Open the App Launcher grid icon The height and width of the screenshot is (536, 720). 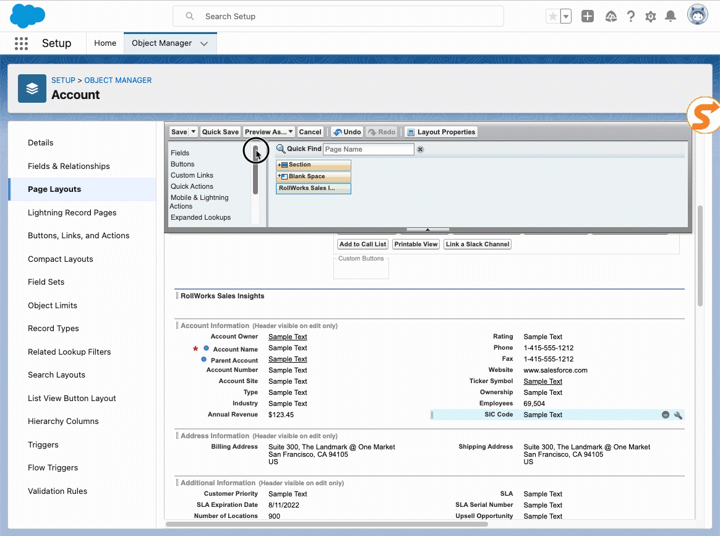(21, 43)
